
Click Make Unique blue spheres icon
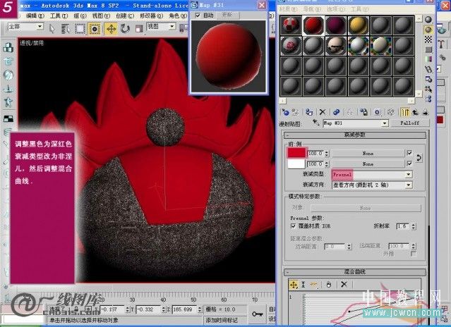(336, 112)
